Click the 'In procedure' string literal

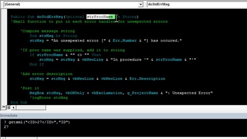130,60
